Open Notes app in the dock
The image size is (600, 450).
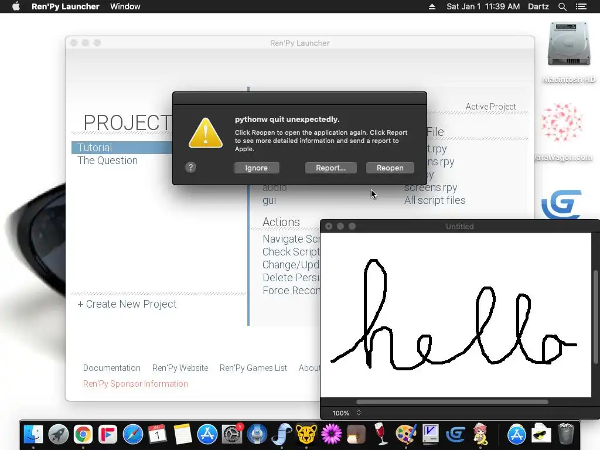pos(183,434)
